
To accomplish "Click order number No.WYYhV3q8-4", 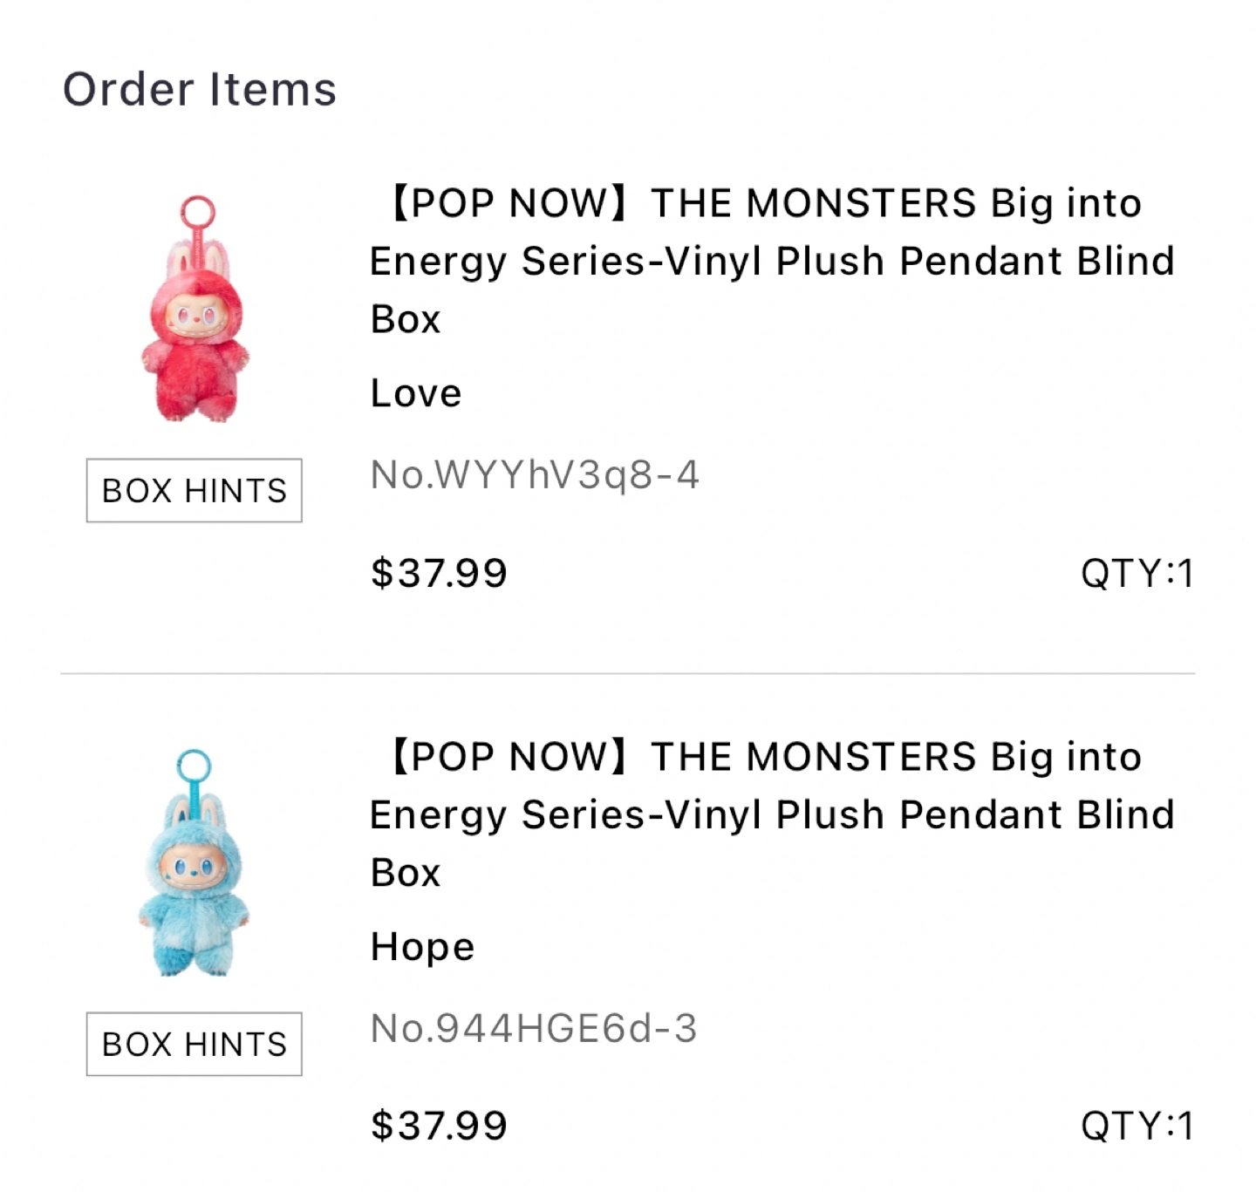I will pyautogui.click(x=534, y=475).
